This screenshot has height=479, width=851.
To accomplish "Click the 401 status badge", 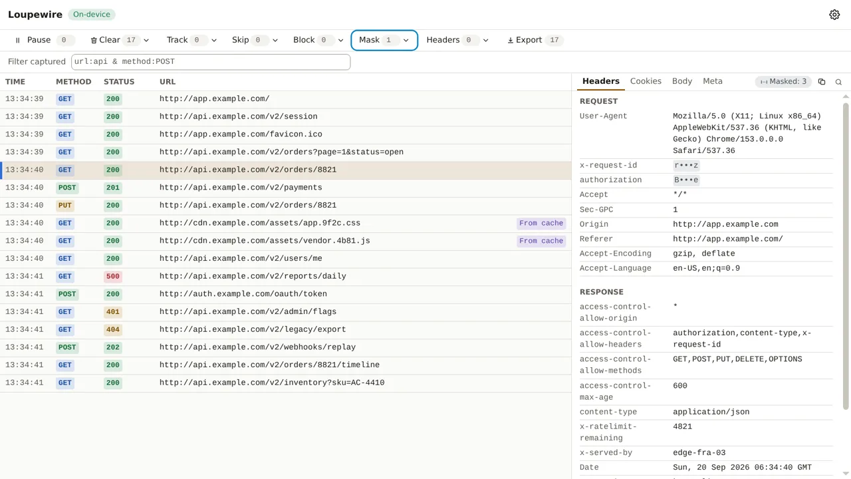I will (x=113, y=312).
